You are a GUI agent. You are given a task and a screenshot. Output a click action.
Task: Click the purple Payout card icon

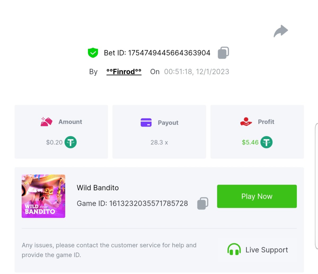click(x=146, y=123)
